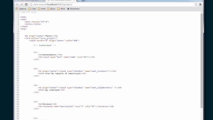Click the </head> closing tag

[24, 27]
